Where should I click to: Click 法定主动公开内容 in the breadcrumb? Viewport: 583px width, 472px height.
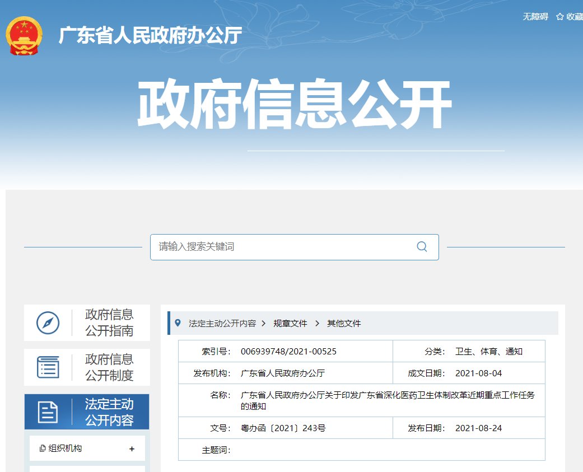click(222, 323)
